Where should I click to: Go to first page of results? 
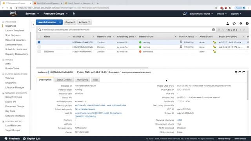[x=219, y=30]
